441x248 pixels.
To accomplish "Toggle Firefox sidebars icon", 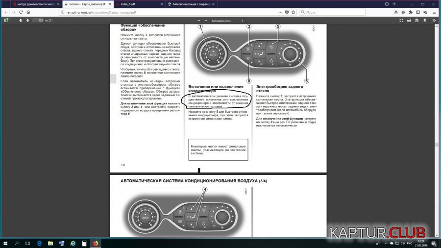I will pos(418,12).
